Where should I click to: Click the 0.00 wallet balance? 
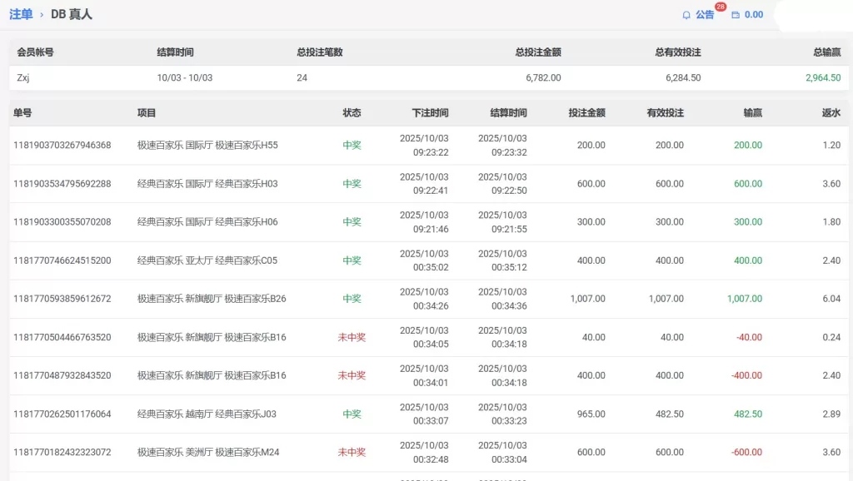pyautogui.click(x=754, y=15)
